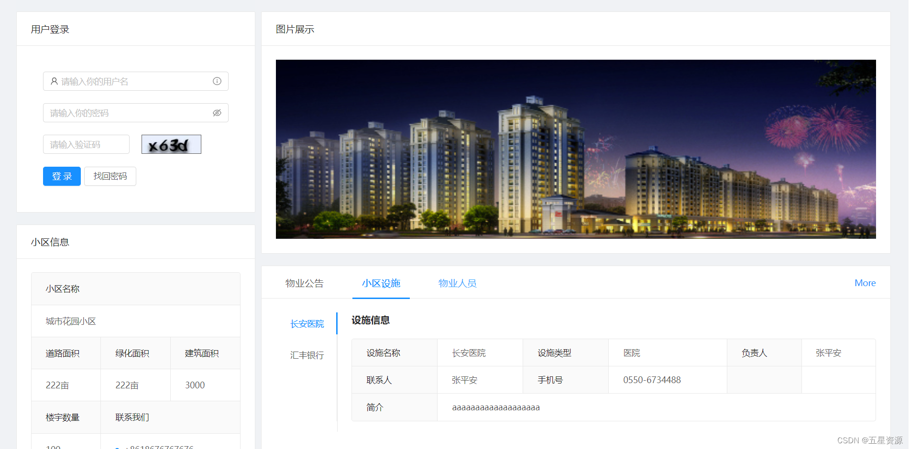Click the aaaaaaaaaaaaaaaaaaa description text
The image size is (910, 449).
(x=496, y=407)
